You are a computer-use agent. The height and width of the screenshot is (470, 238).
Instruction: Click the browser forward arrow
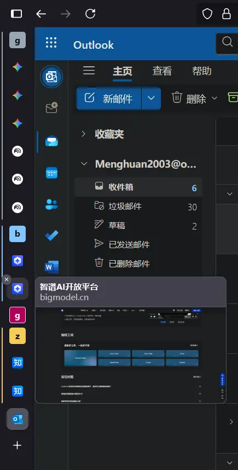pos(66,14)
